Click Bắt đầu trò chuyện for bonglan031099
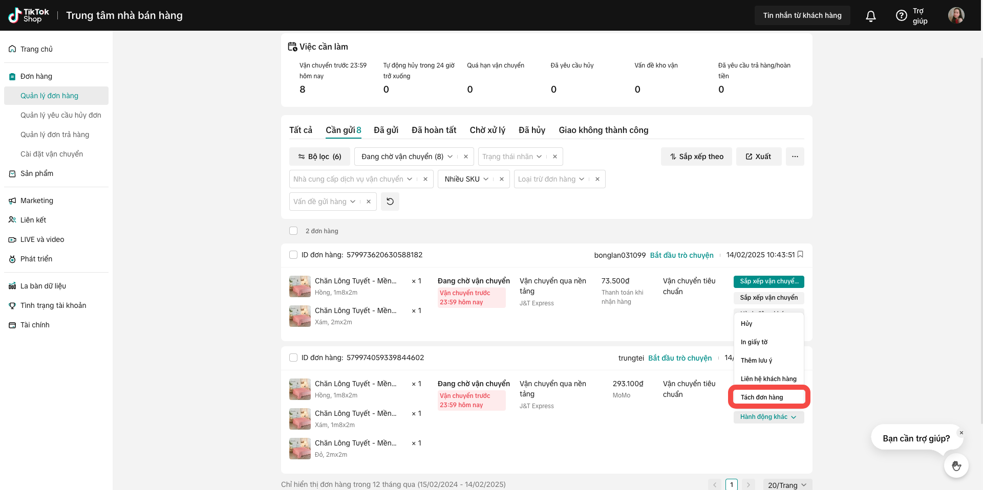The height and width of the screenshot is (490, 983). (681, 255)
